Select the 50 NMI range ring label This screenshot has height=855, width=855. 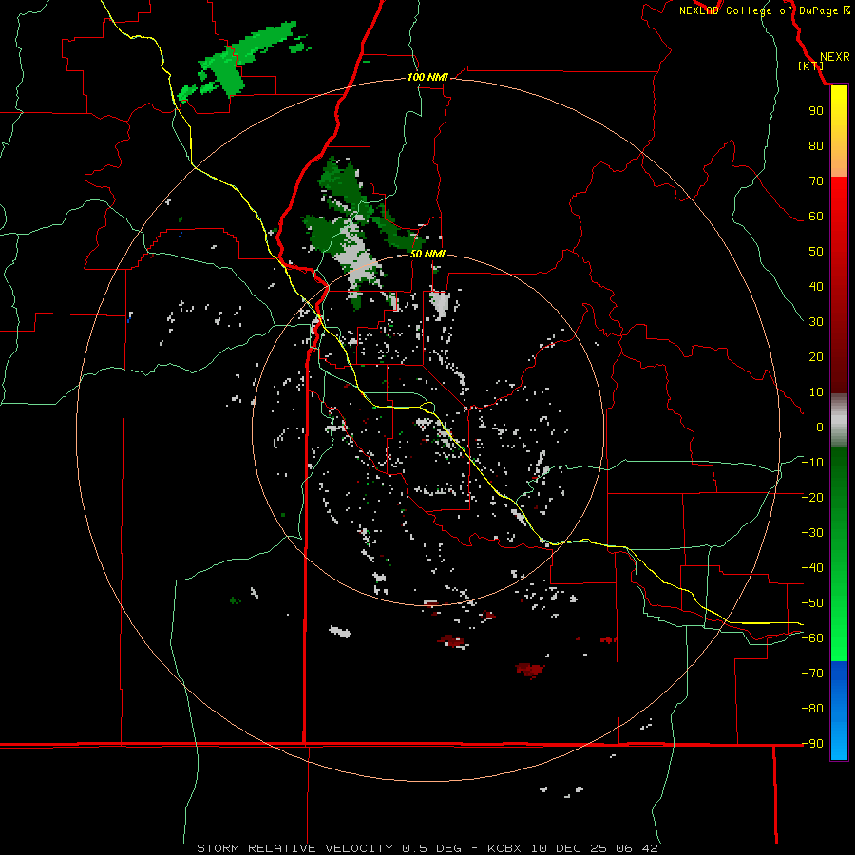(427, 254)
